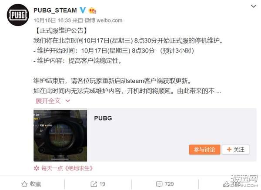Image resolution: width=261 pixels, height=190 pixels.
Task: Open the PUBG_STEAM username link
Action: click(x=55, y=10)
